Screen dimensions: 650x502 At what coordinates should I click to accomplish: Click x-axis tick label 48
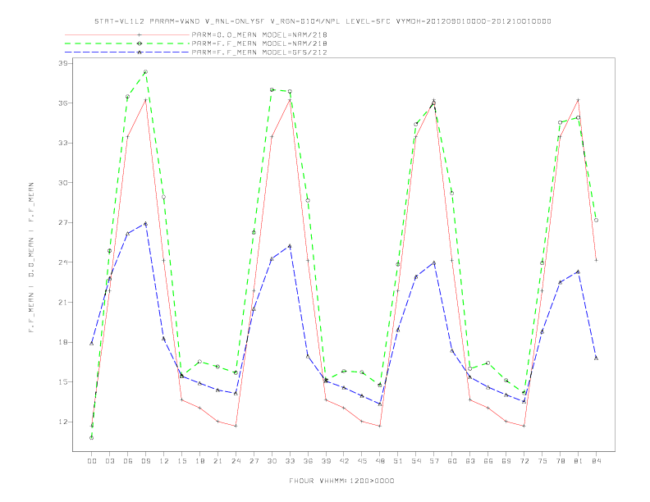(x=380, y=461)
